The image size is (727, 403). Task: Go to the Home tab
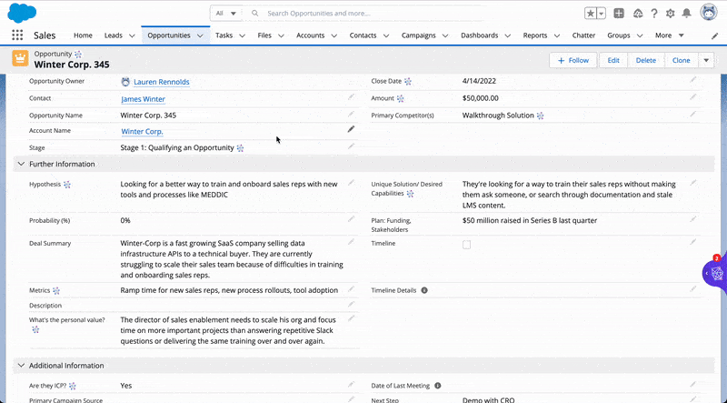click(x=83, y=35)
